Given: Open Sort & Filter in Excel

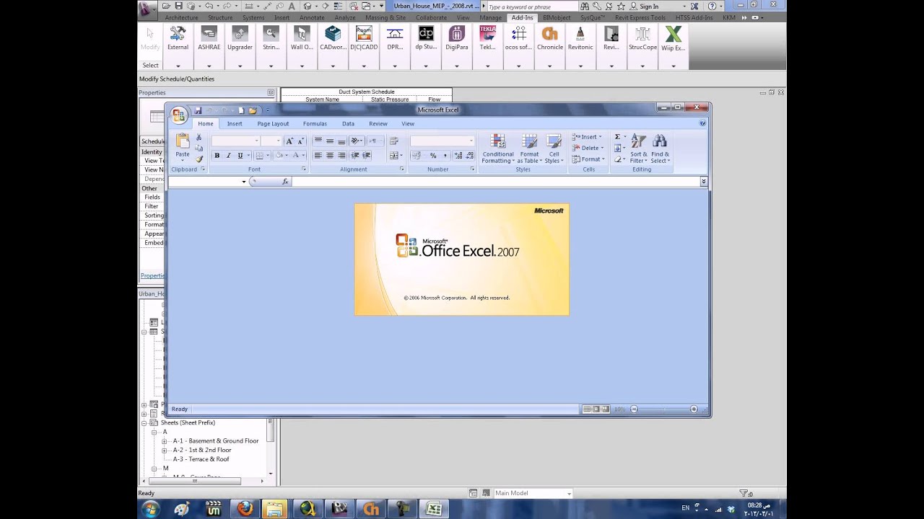Looking at the screenshot, I should [639, 148].
